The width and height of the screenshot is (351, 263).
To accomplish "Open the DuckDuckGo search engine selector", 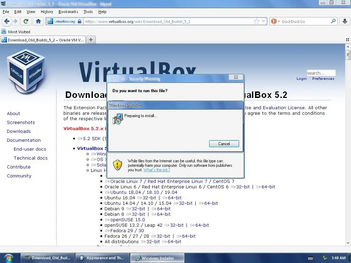I will pos(275,22).
